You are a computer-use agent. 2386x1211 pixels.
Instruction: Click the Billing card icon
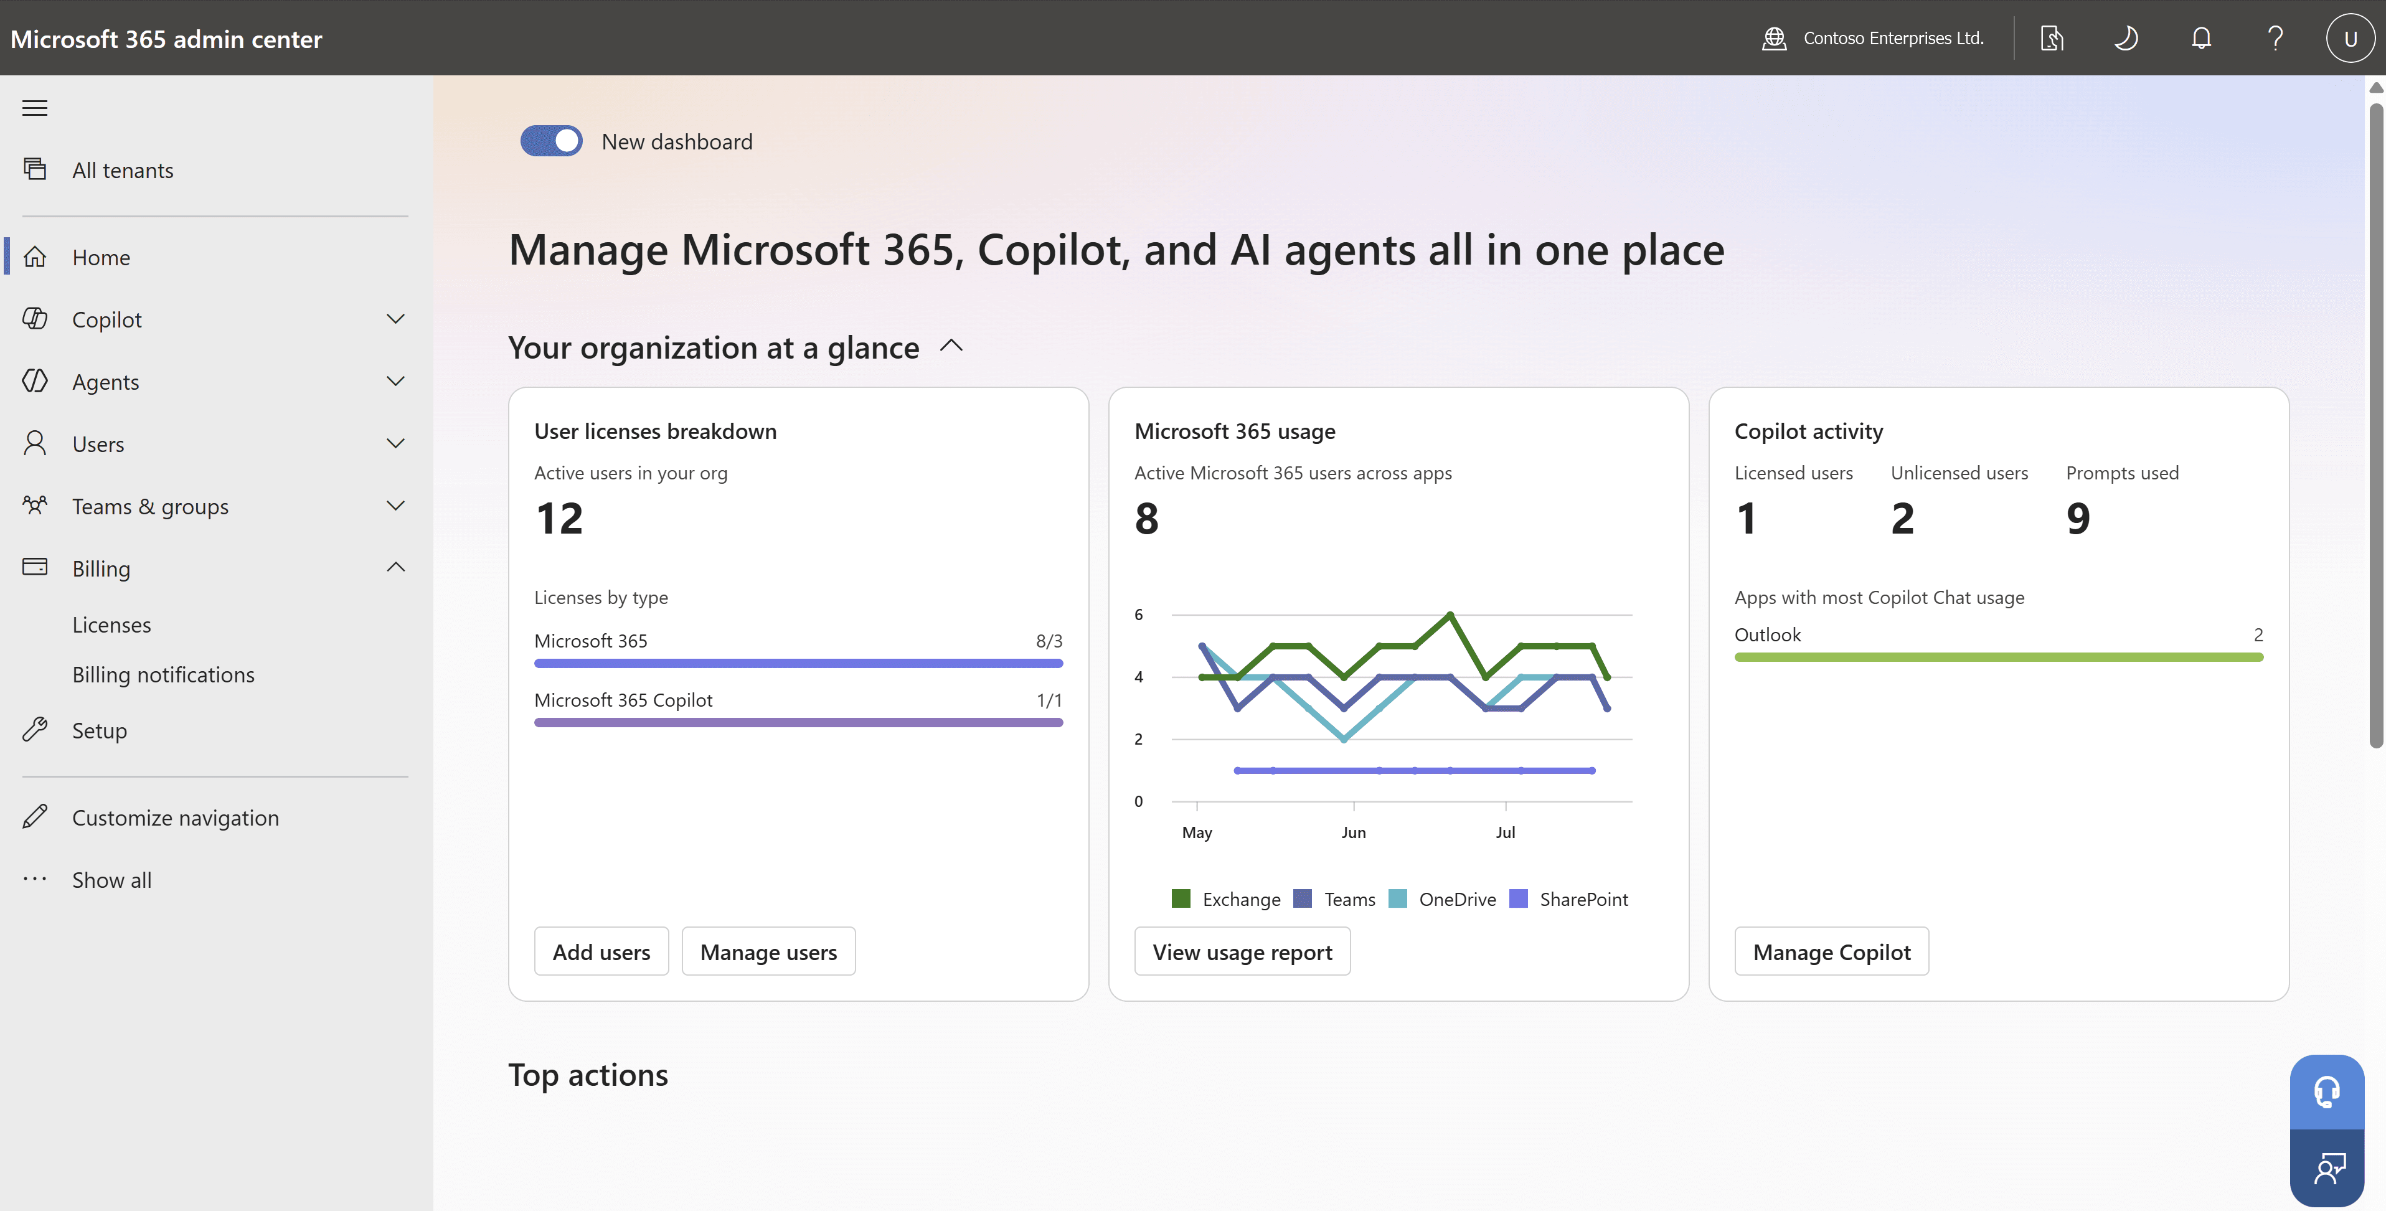pos(35,567)
